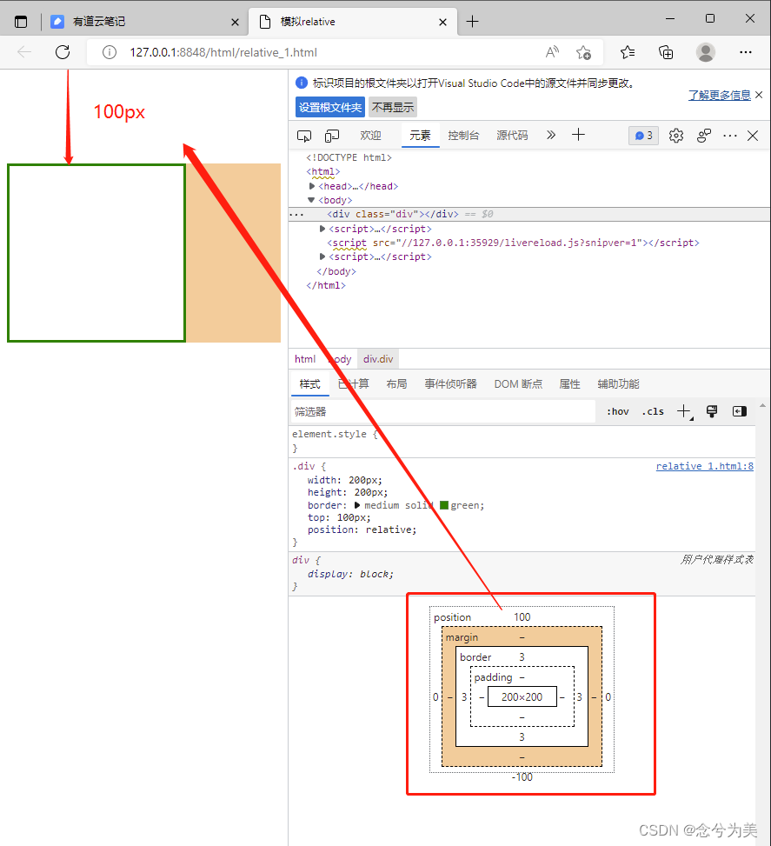Switch to the 源代码 tab
The height and width of the screenshot is (846, 771).
point(512,136)
